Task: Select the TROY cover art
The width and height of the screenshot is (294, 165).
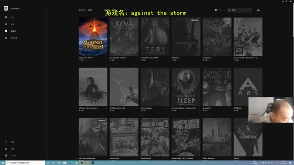Action: pos(155,37)
